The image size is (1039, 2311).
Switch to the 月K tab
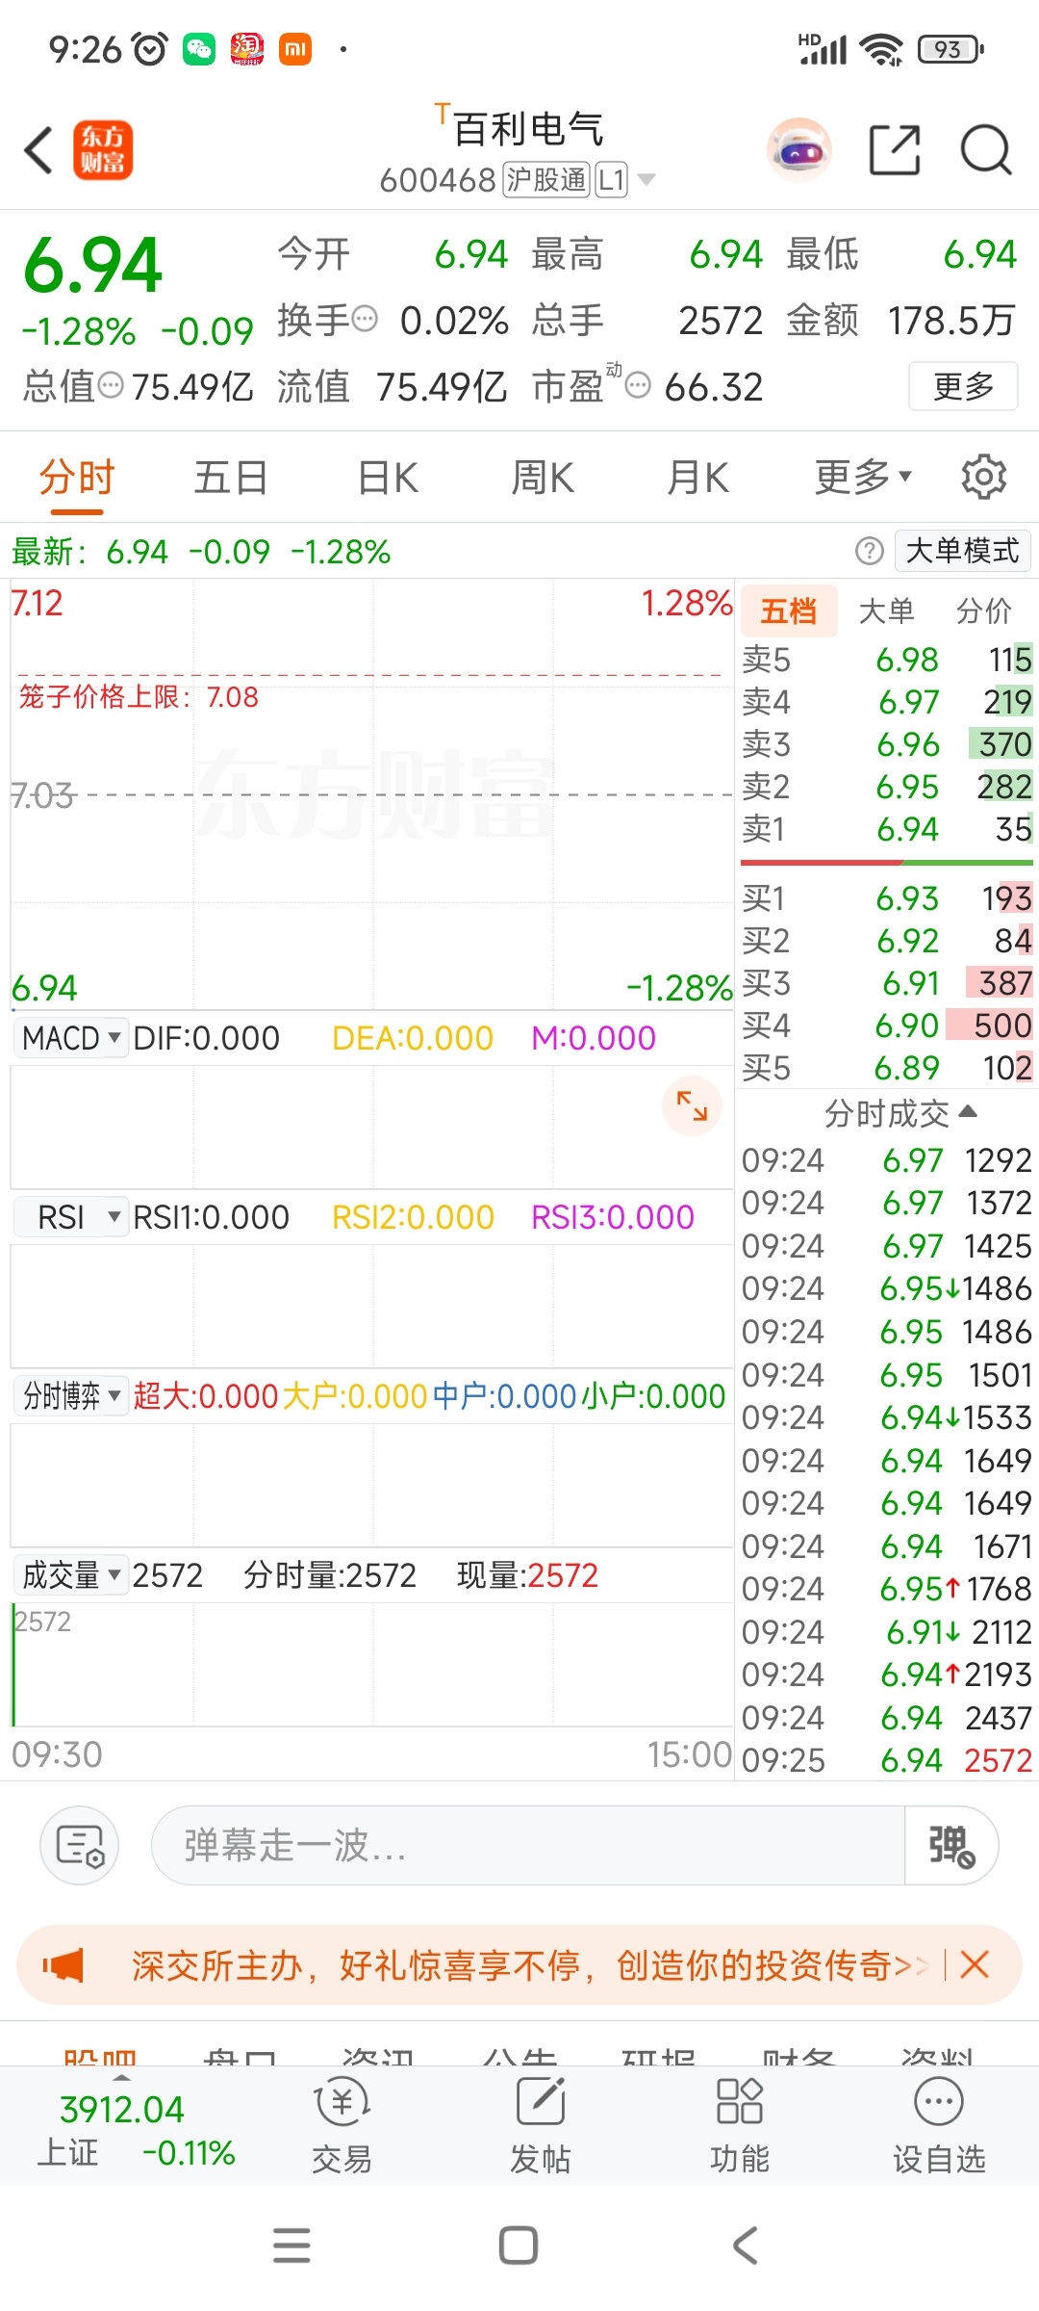tap(698, 477)
